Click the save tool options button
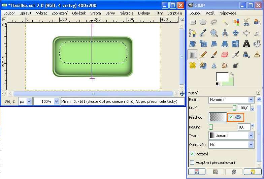 coord(197,172)
